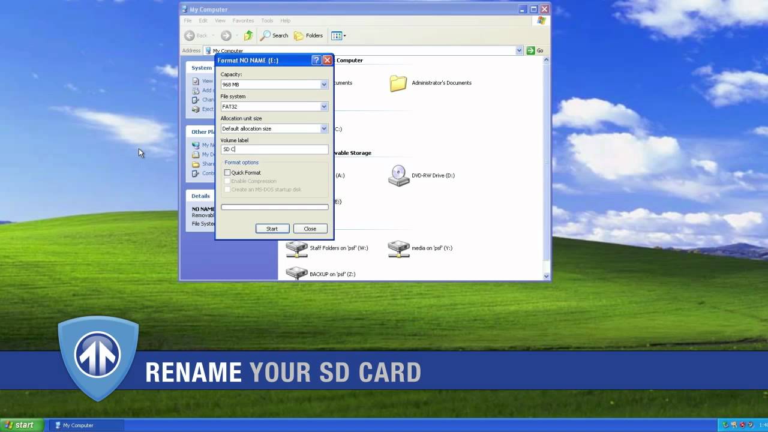Click the green system tray icon
The height and width of the screenshot is (432, 768).
click(725, 425)
